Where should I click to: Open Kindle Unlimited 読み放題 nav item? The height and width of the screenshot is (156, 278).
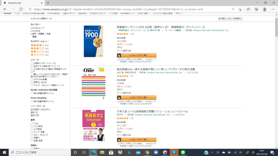point(33,14)
